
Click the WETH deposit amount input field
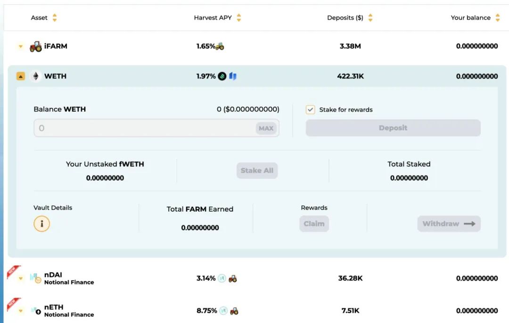click(x=156, y=128)
